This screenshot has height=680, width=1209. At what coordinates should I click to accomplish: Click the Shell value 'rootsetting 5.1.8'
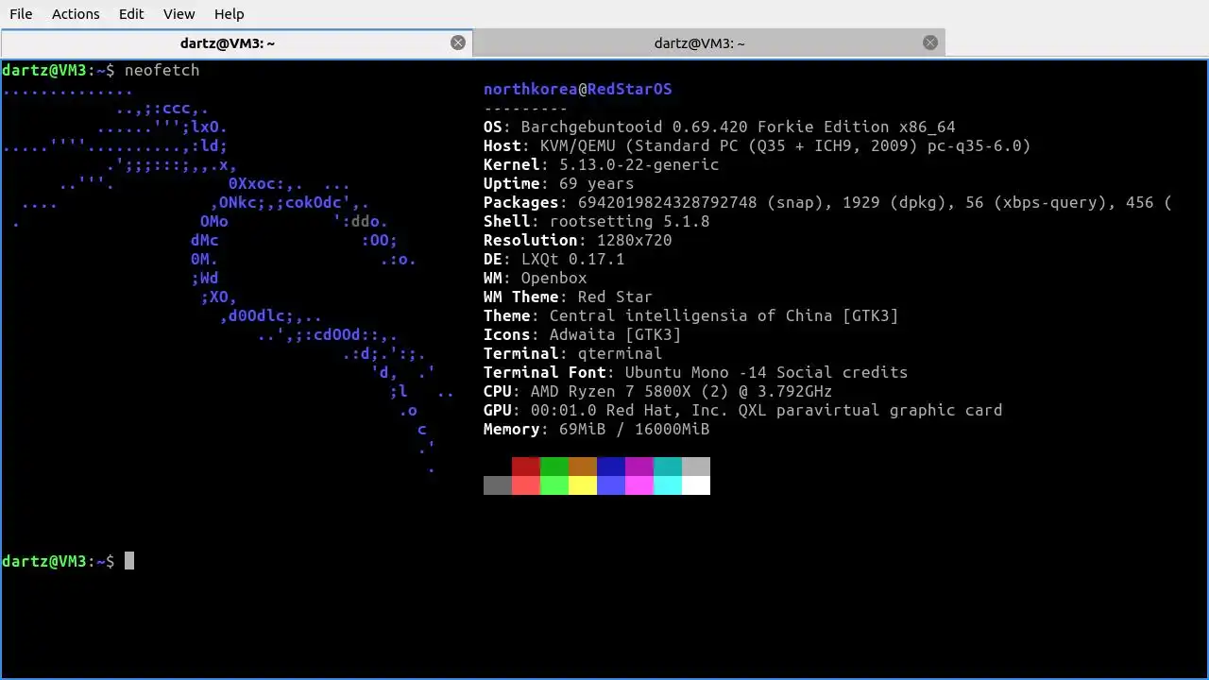(x=629, y=221)
